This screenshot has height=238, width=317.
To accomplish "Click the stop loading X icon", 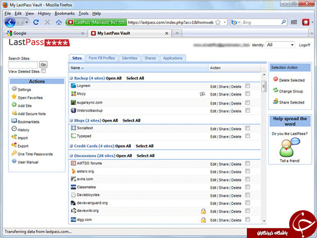I will [x=47, y=22].
